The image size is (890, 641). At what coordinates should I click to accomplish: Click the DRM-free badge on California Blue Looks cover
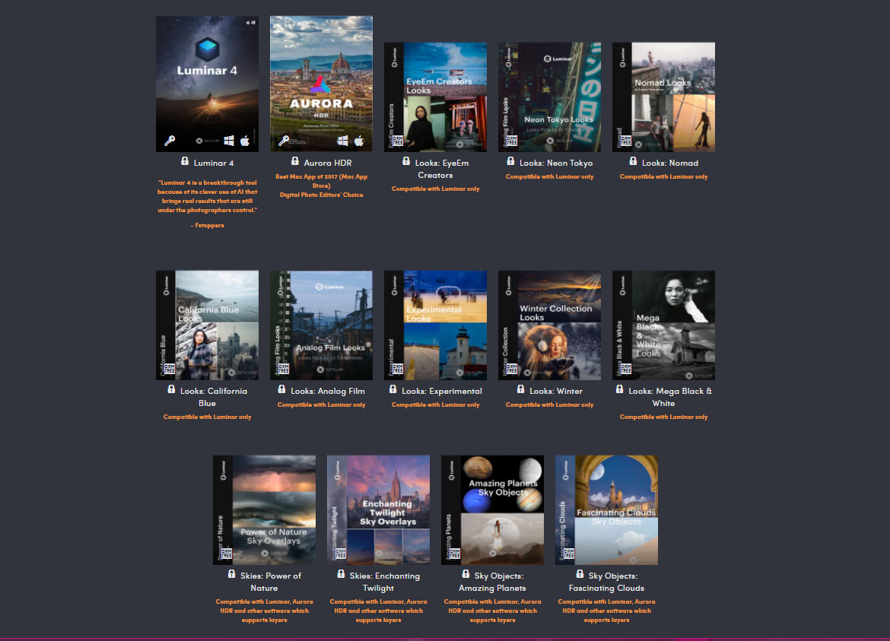coord(169,369)
